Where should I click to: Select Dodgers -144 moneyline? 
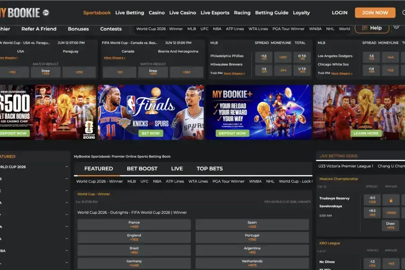pyautogui.click(x=390, y=57)
